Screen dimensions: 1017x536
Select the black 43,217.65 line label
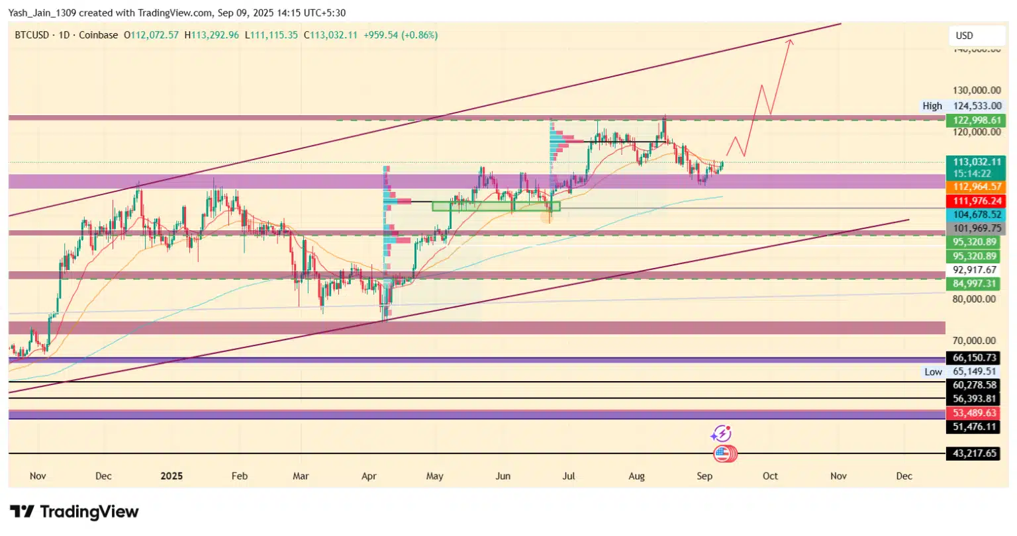[973, 453]
